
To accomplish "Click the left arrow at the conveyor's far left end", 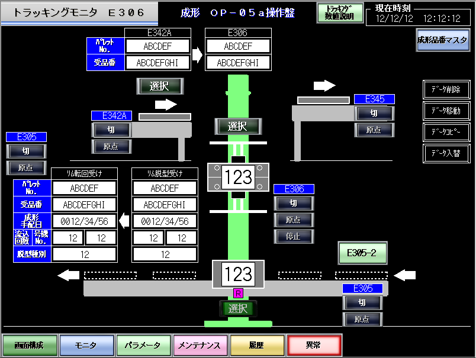I will (68, 275).
